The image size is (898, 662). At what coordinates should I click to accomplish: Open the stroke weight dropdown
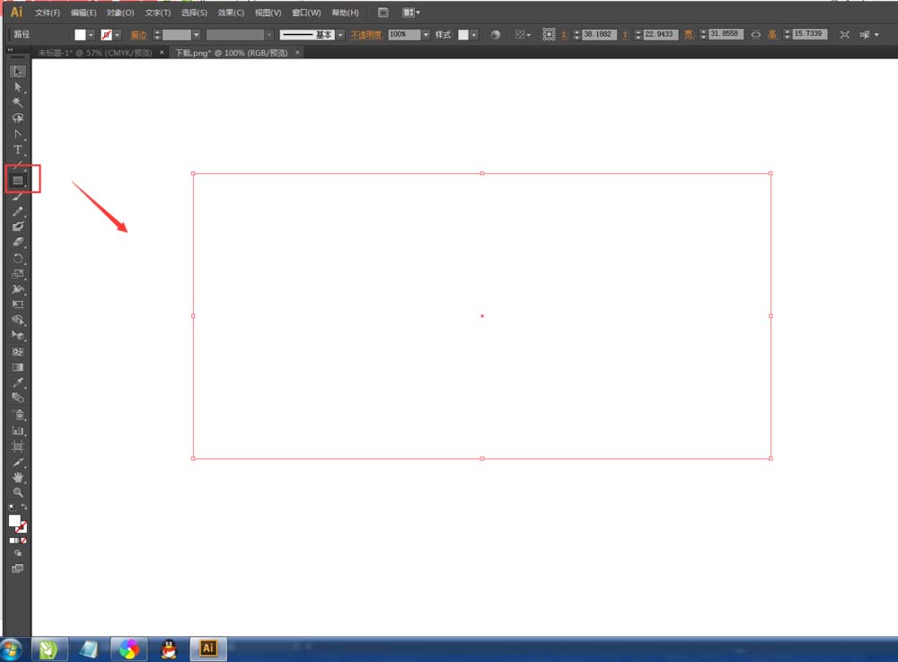(x=197, y=35)
